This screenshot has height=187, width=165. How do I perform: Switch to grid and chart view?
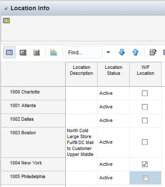pos(23,52)
